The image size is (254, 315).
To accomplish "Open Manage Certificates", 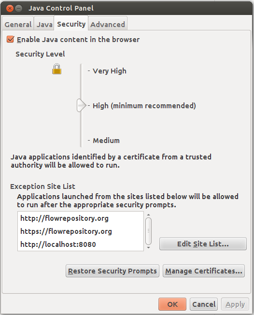I will tap(204, 271).
